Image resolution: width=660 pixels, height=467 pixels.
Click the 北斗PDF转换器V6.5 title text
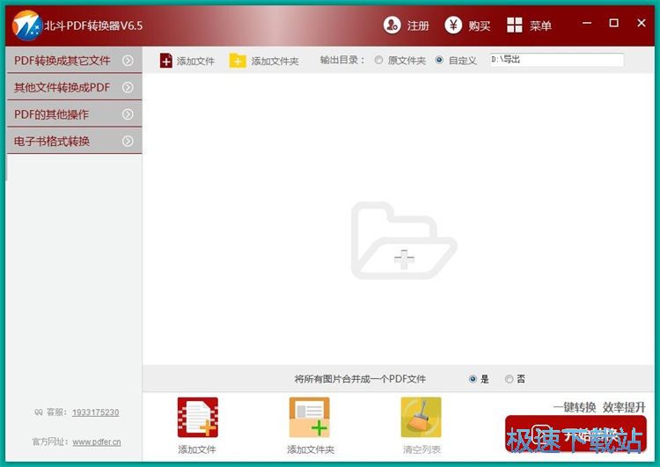click(93, 26)
